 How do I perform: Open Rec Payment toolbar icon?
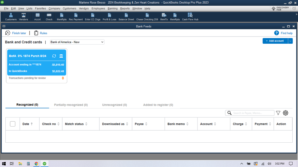[76, 17]
